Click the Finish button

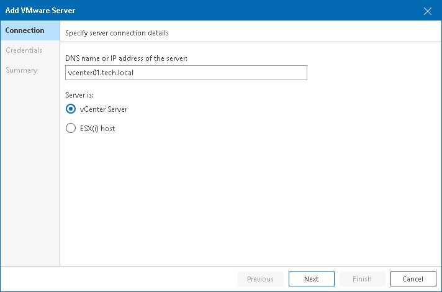[362, 279]
